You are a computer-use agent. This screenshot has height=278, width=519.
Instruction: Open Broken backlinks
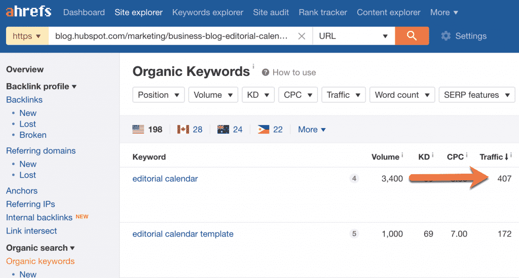[x=33, y=135]
